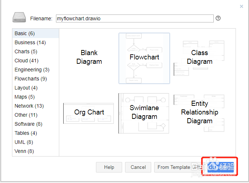Open the Basic template category

pyautogui.click(x=24, y=33)
